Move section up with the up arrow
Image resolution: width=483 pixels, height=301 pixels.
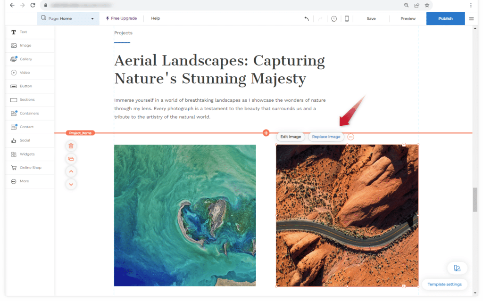[71, 171]
